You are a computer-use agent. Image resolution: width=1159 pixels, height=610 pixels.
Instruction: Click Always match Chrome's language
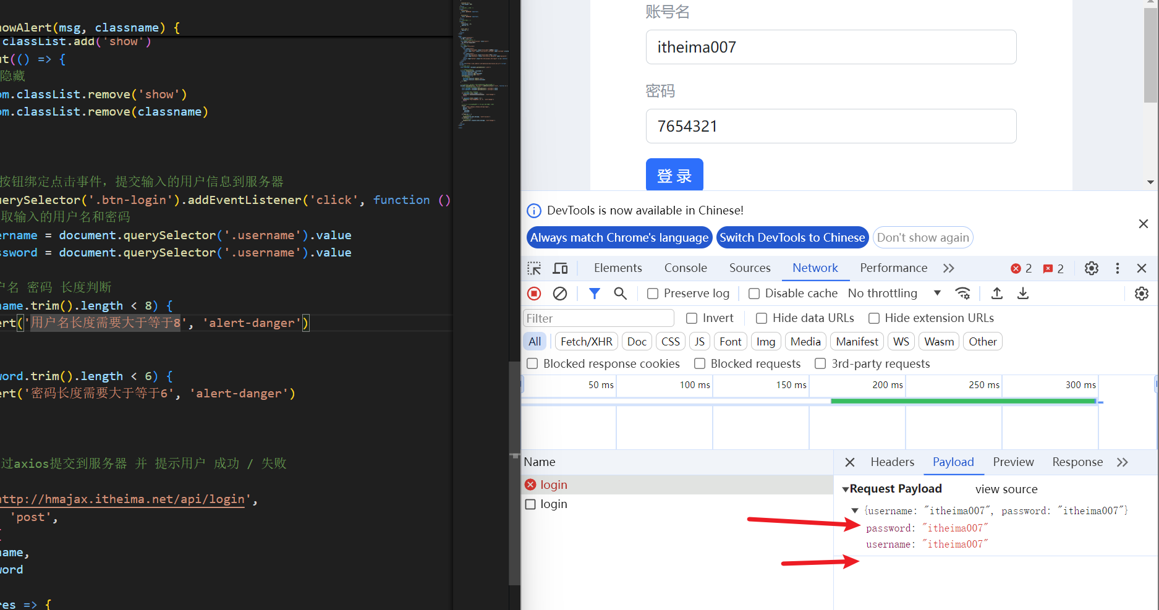coord(619,238)
